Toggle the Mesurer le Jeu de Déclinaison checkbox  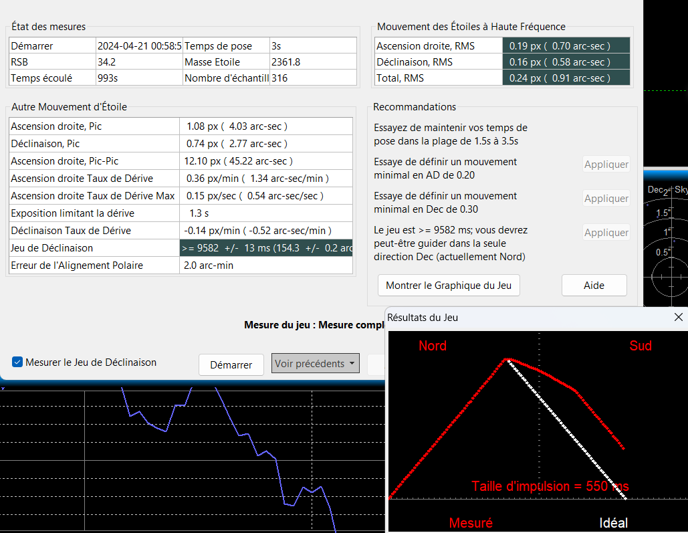click(17, 362)
